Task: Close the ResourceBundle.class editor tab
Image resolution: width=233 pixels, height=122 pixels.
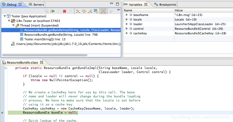Action: (x=42, y=62)
